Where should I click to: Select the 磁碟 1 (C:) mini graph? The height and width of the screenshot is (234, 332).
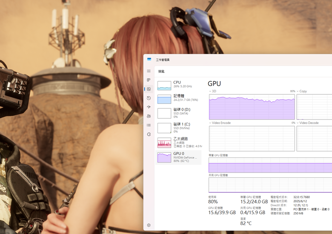tap(164, 128)
